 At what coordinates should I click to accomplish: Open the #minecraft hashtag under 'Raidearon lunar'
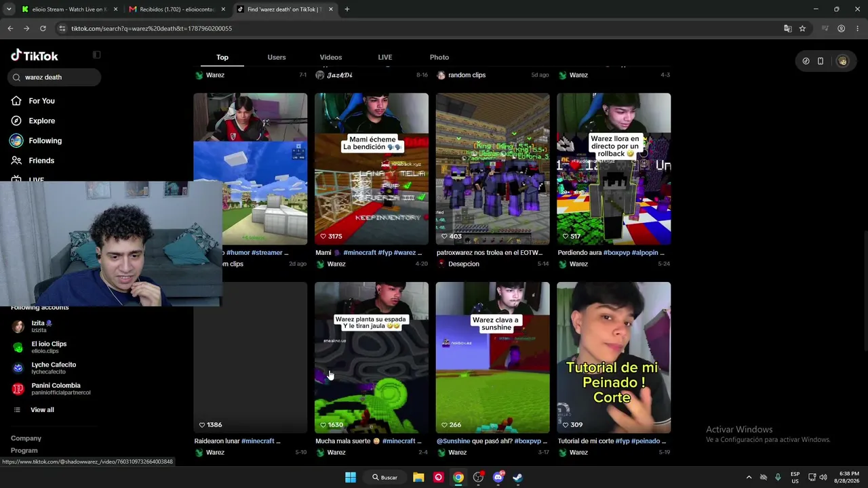click(x=258, y=441)
